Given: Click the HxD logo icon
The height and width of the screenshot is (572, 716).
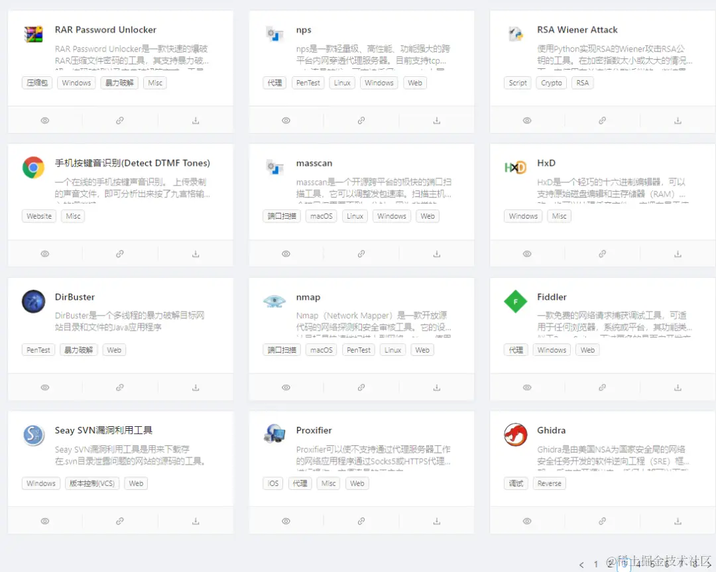Looking at the screenshot, I should pos(516,168).
